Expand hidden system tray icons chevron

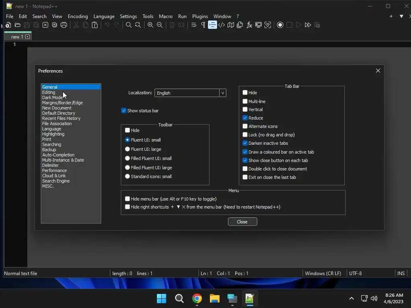pos(352,298)
